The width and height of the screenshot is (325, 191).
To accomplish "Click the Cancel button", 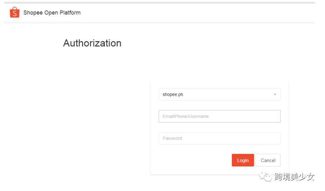I will click(x=268, y=160).
